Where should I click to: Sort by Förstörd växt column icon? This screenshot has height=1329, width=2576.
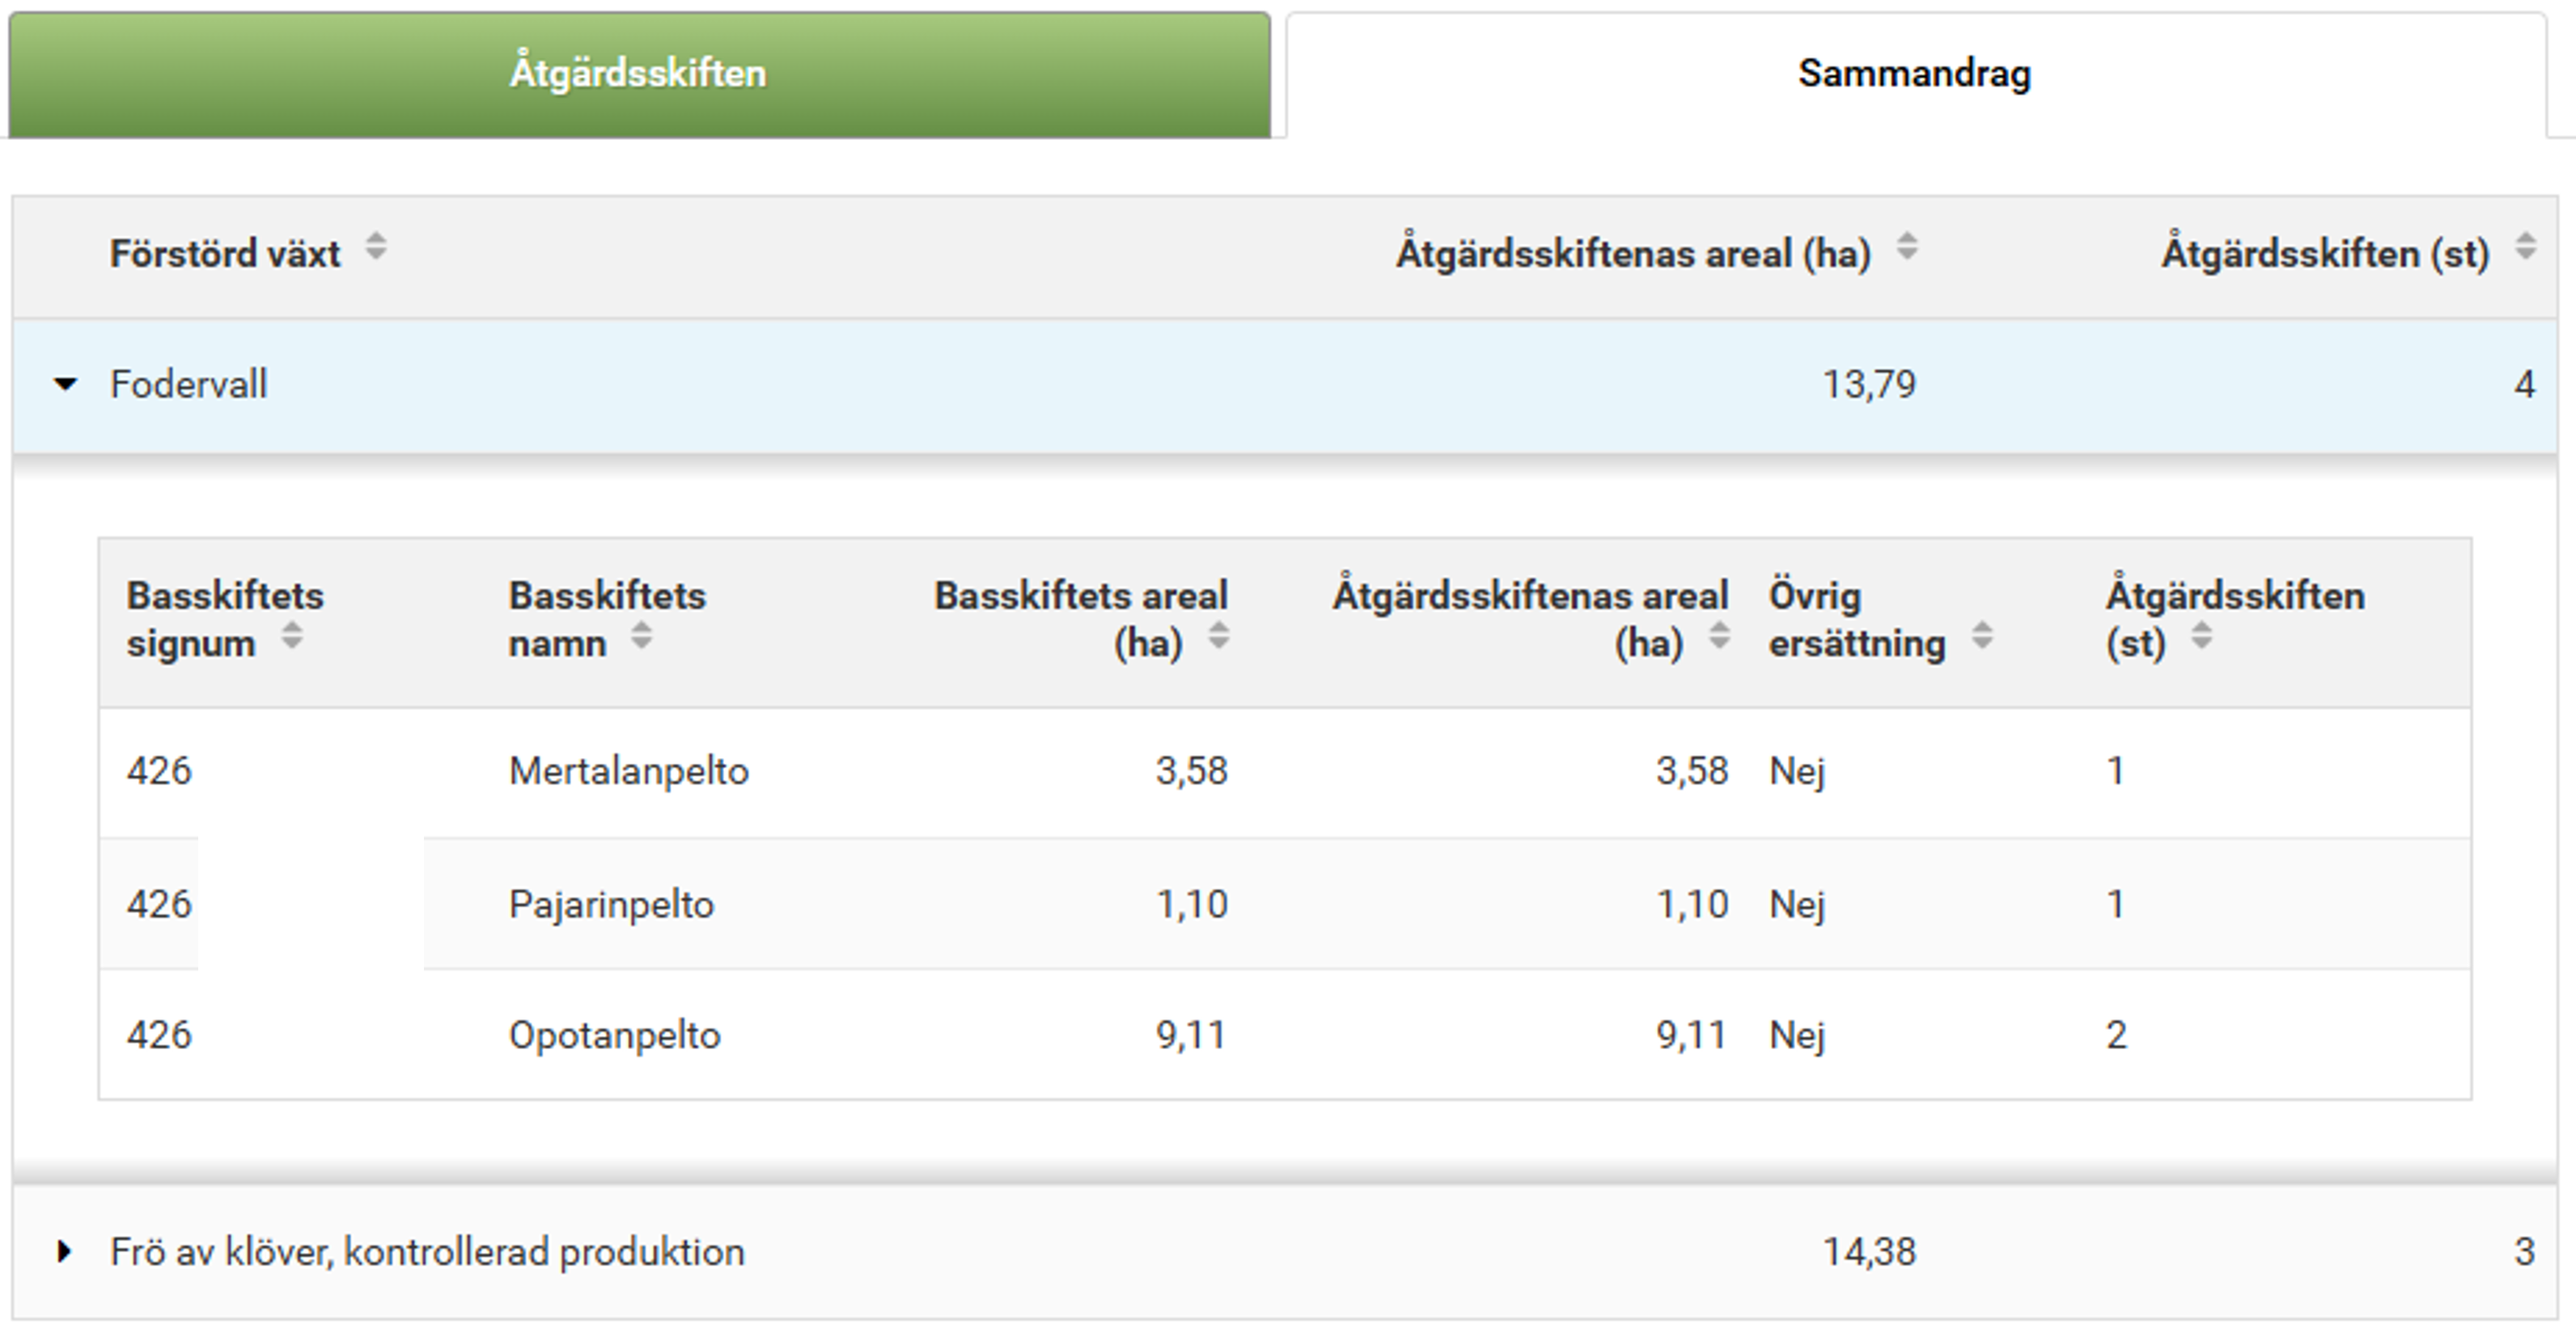tap(376, 247)
